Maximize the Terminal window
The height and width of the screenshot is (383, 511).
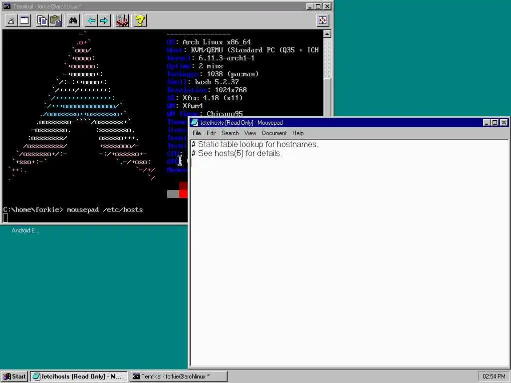point(318,6)
